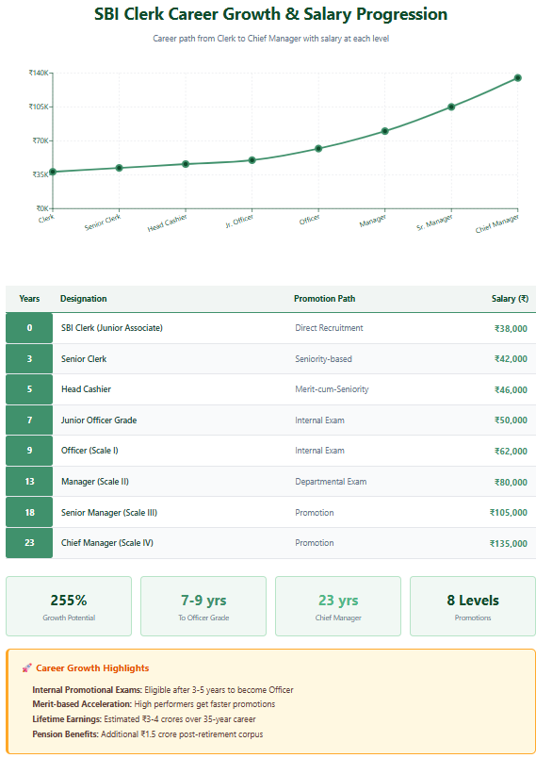This screenshot has height=758, width=536.
Task: Click the Career Growth Highlights heading
Action: click(92, 668)
